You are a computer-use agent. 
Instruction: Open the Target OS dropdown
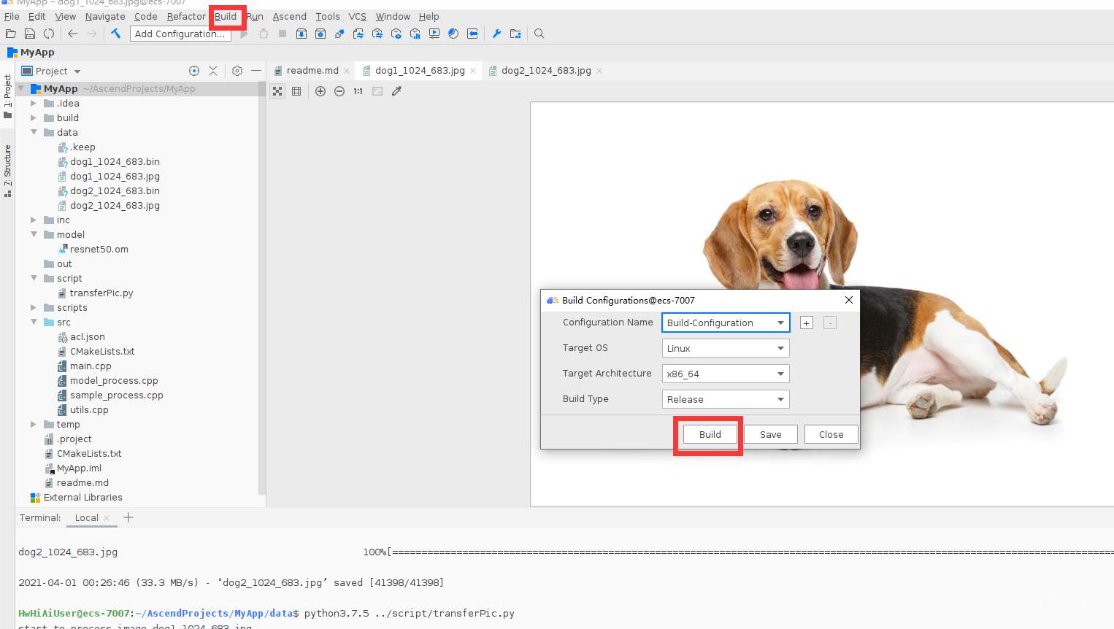(x=726, y=348)
